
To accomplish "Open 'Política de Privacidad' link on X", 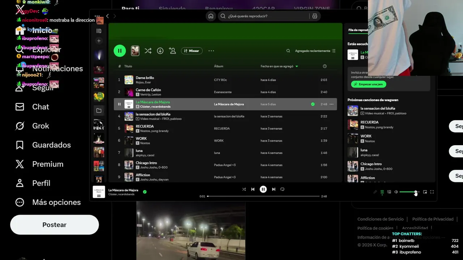I will pyautogui.click(x=433, y=219).
